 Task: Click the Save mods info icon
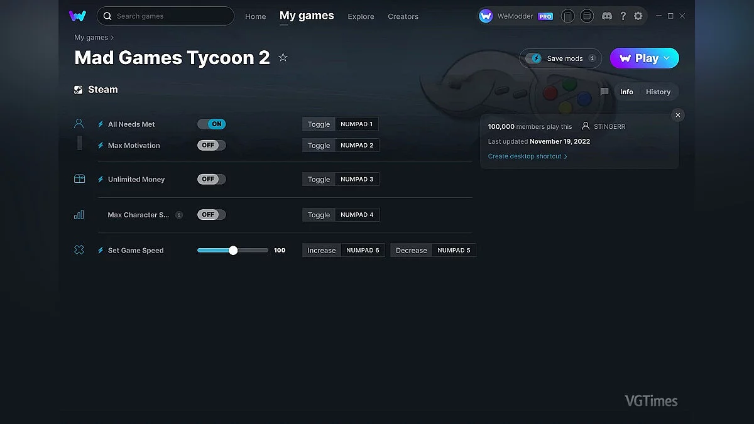pos(592,58)
